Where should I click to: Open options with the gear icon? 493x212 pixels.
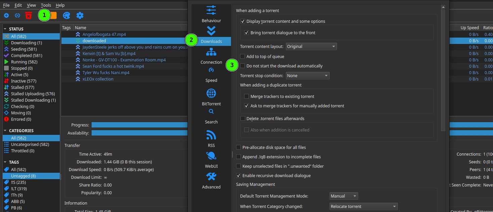80,15
